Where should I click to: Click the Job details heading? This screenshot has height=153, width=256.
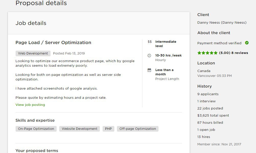pyautogui.click(x=31, y=23)
